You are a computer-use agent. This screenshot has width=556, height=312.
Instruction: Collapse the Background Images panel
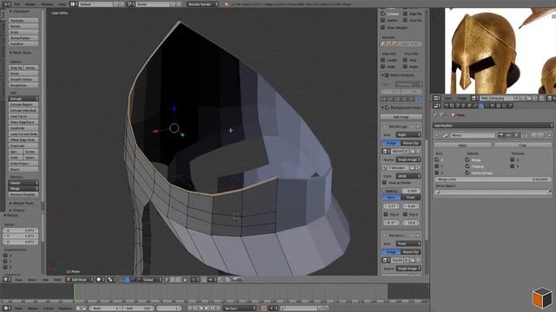pos(382,107)
